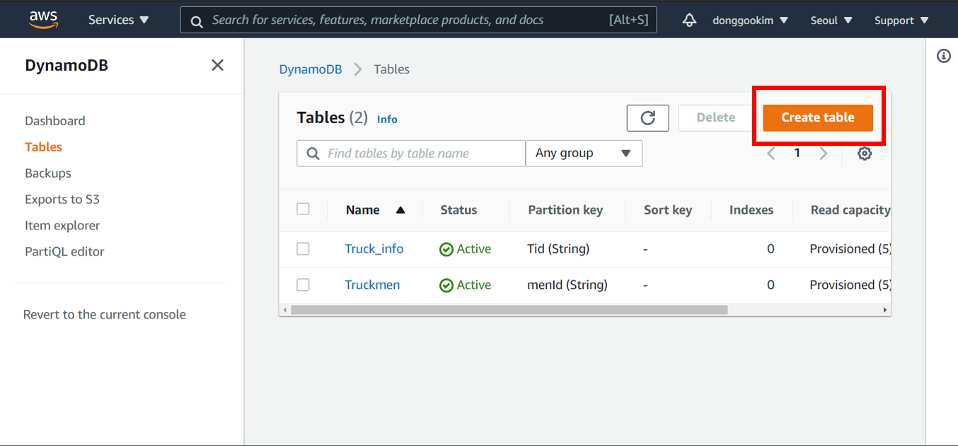Click Active status for Truck_info
Image resolution: width=958 pixels, height=446 pixels.
pos(466,248)
